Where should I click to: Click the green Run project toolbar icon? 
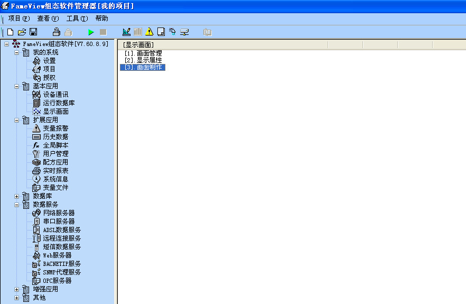[91, 32]
